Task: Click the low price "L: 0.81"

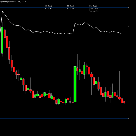Action: point(70,9)
